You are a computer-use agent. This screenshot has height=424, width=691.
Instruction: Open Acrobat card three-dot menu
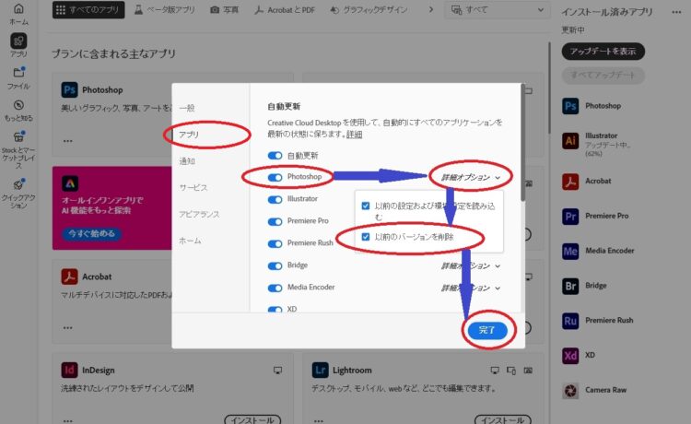67,328
